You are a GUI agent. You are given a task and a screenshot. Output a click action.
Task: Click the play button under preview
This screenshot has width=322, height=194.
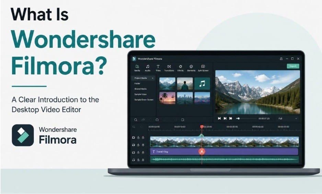[225, 118]
